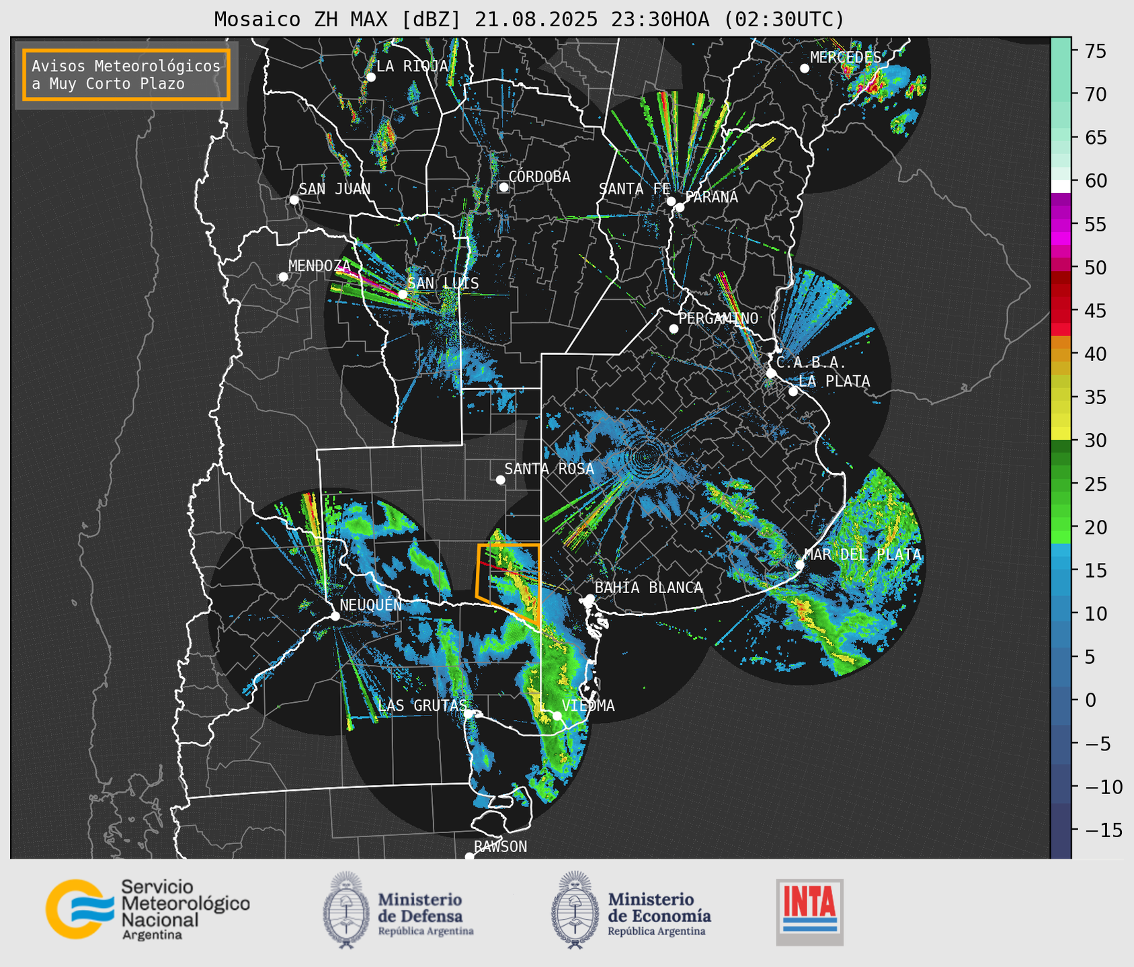This screenshot has width=1134, height=967.
Task: Click the MENDOZA city marker dot
Action: (283, 277)
